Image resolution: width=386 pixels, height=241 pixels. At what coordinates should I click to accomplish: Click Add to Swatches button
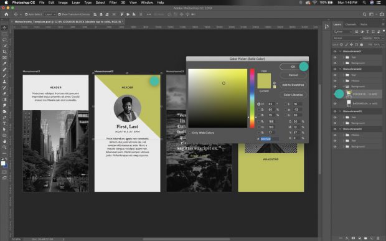point(293,85)
